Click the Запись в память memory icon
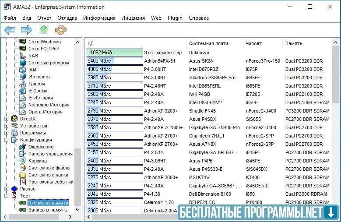 pos(23,210)
